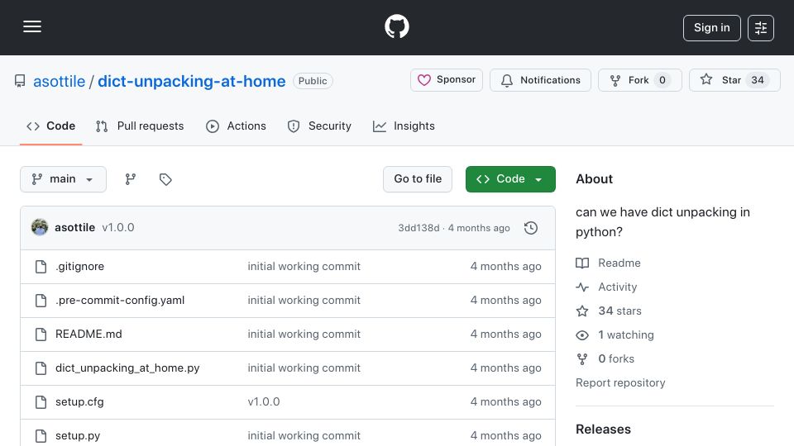Screen dimensions: 794x446
Task: Open latest commit message v1.0.0 in header
Action: click(118, 228)
